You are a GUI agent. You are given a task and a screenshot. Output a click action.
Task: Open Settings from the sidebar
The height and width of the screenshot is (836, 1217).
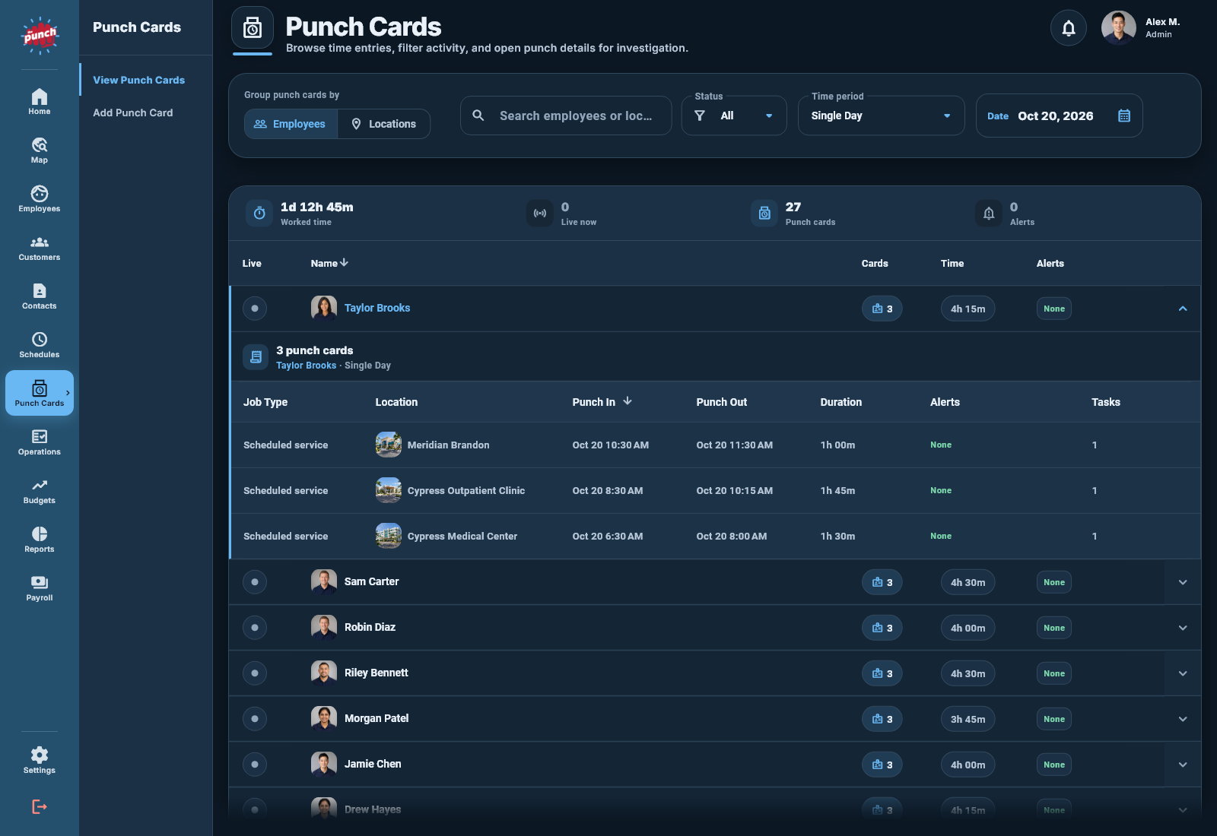pyautogui.click(x=40, y=760)
